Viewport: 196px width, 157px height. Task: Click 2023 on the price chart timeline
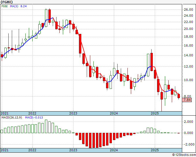point(73,113)
